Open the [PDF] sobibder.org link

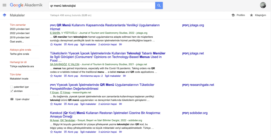(195, 113)
